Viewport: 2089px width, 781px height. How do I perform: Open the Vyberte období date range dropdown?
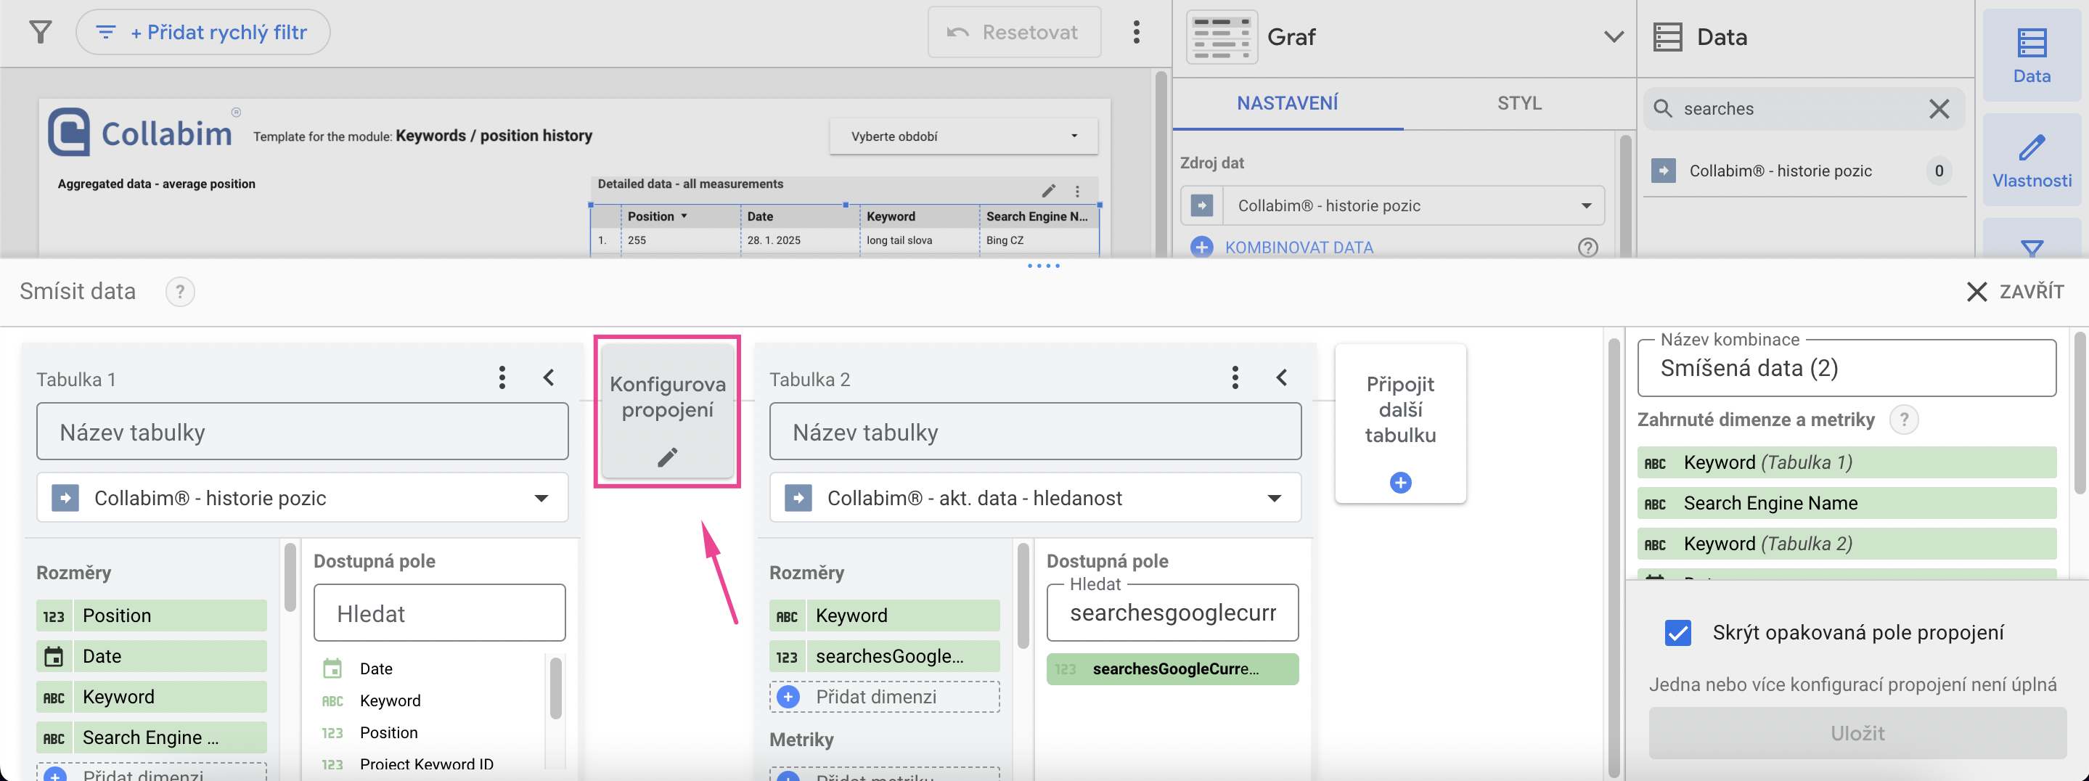tap(963, 136)
